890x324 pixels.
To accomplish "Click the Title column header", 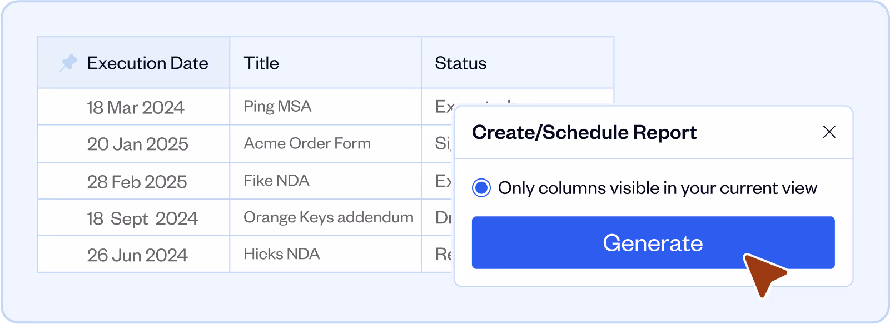I will click(261, 63).
